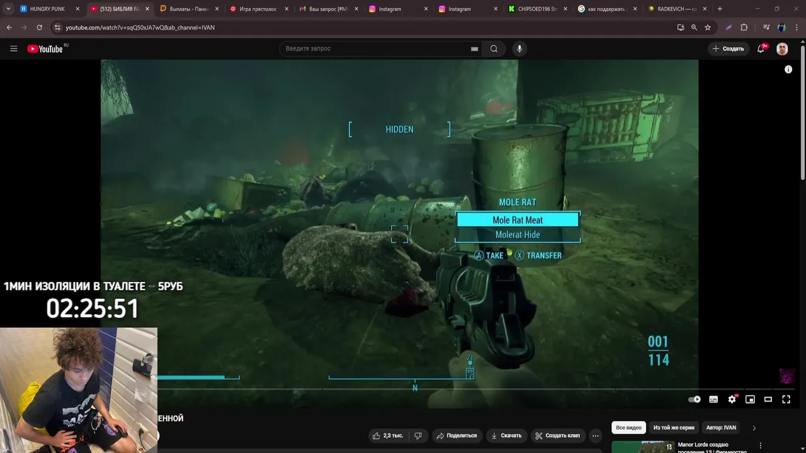Open the tab search dropdown
This screenshot has width=806, height=453.
pos(8,9)
